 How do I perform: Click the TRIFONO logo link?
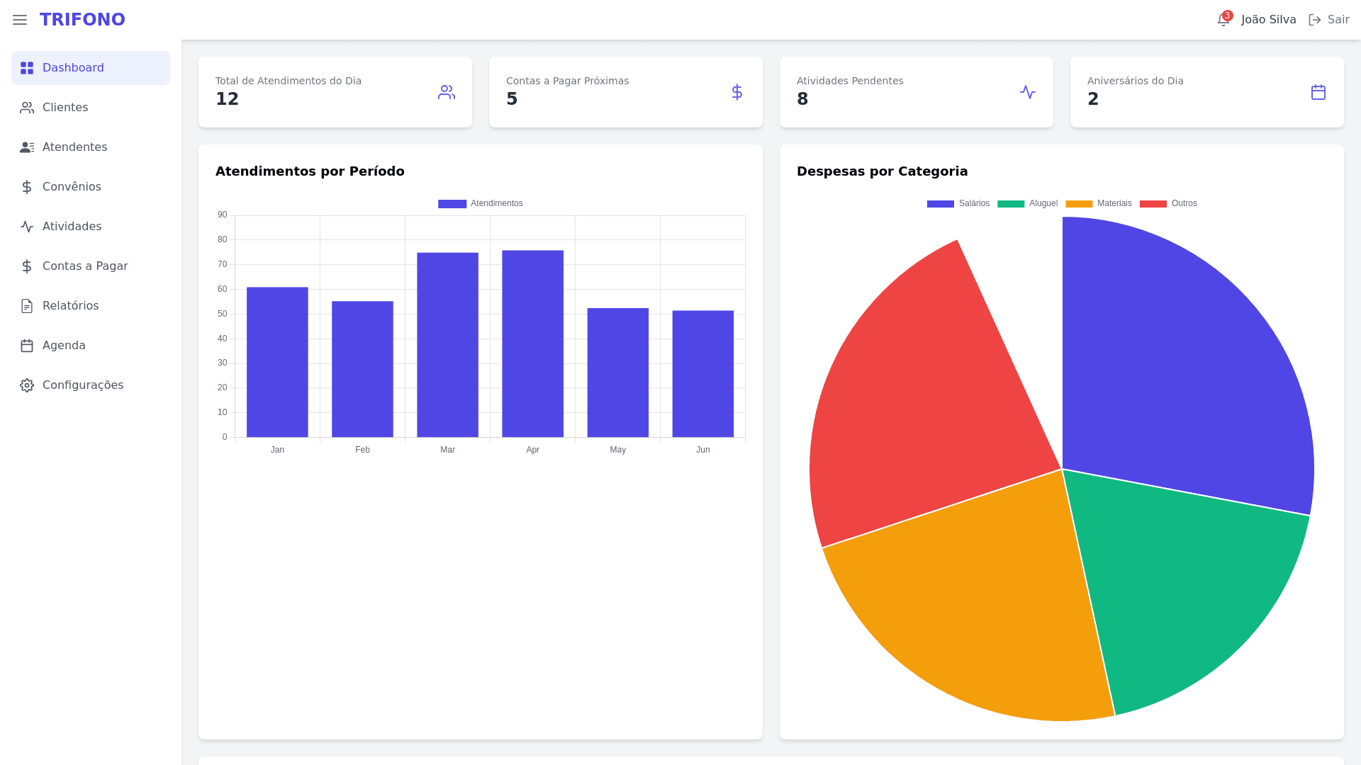pyautogui.click(x=82, y=20)
